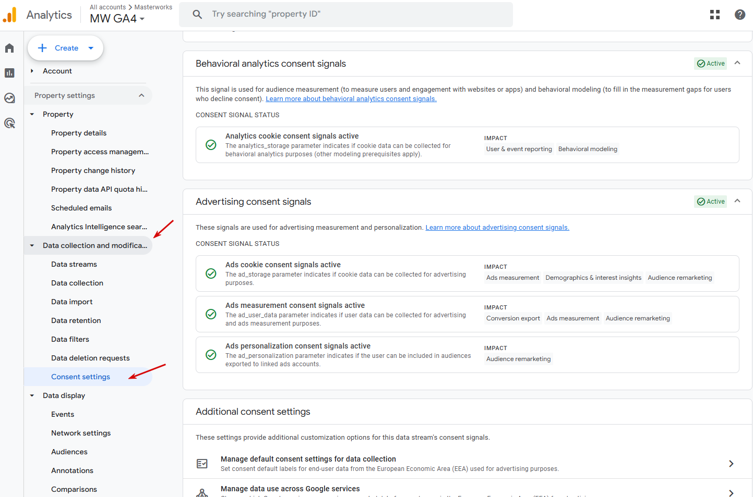This screenshot has width=753, height=497.
Task: Follow Learn more about advertising consent link
Action: tap(497, 227)
